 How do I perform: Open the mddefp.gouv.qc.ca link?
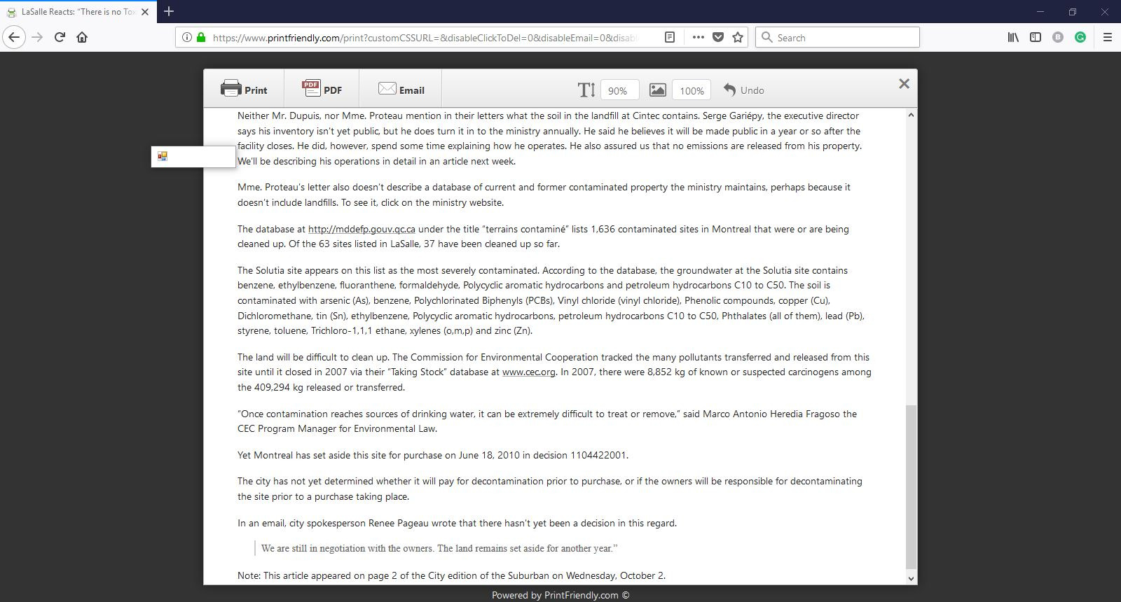tap(362, 229)
